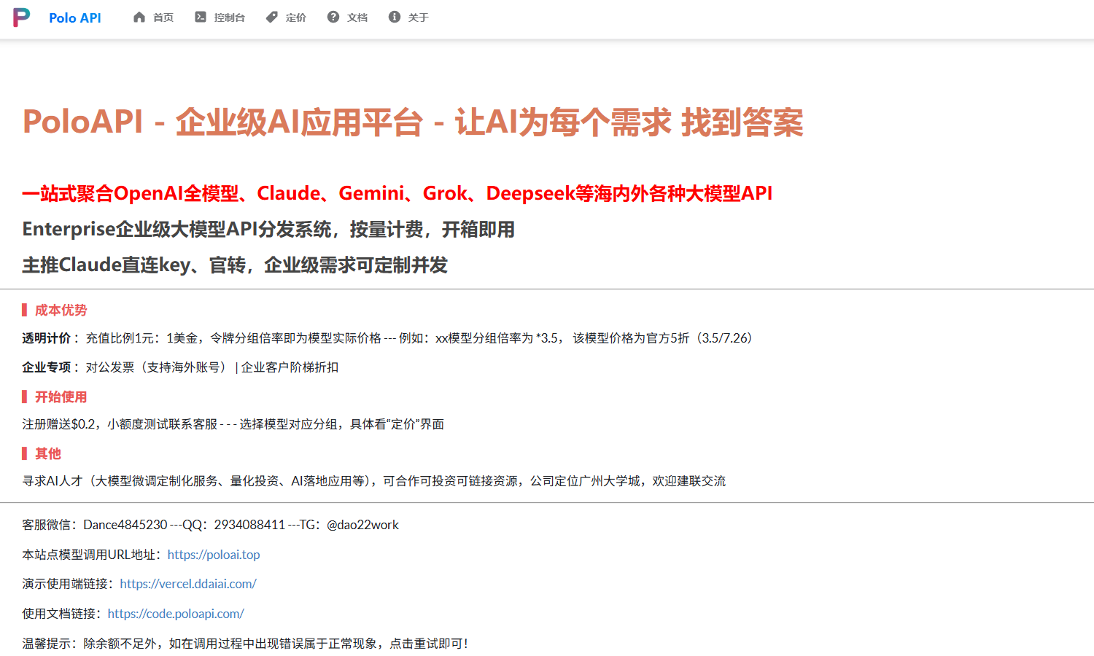
Task: Open the 文档 menu item
Action: point(357,17)
